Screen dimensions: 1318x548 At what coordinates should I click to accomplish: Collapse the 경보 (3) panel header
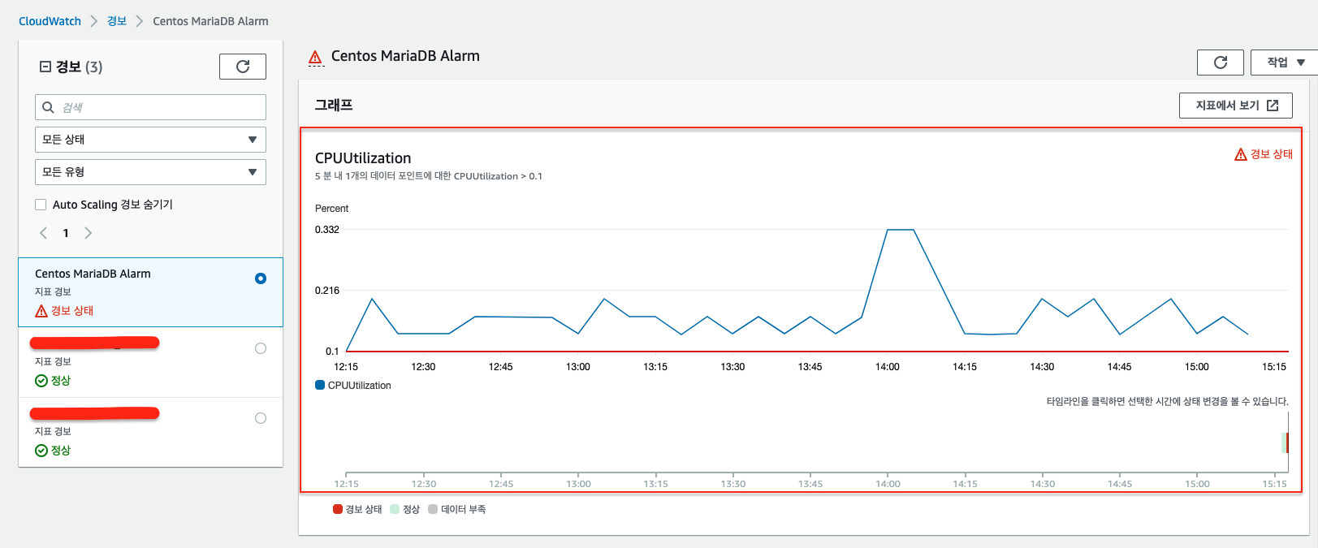pyautogui.click(x=45, y=67)
